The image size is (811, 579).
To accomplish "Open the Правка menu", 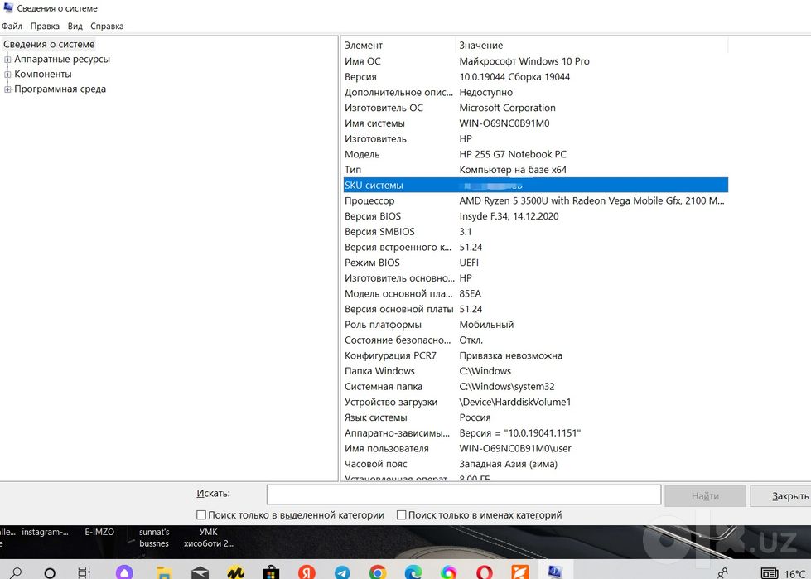I will 45,26.
